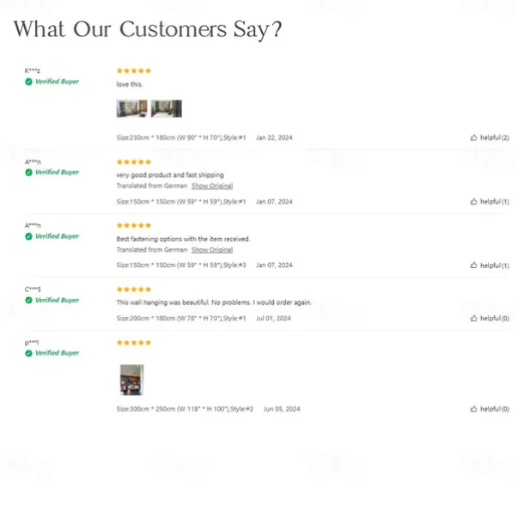
Task: Click Verified Buyer badge for K***z
Action: tap(52, 82)
